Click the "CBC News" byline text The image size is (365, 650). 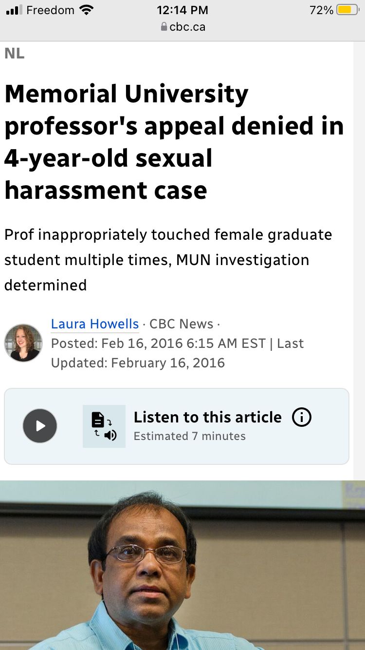pyautogui.click(x=181, y=324)
